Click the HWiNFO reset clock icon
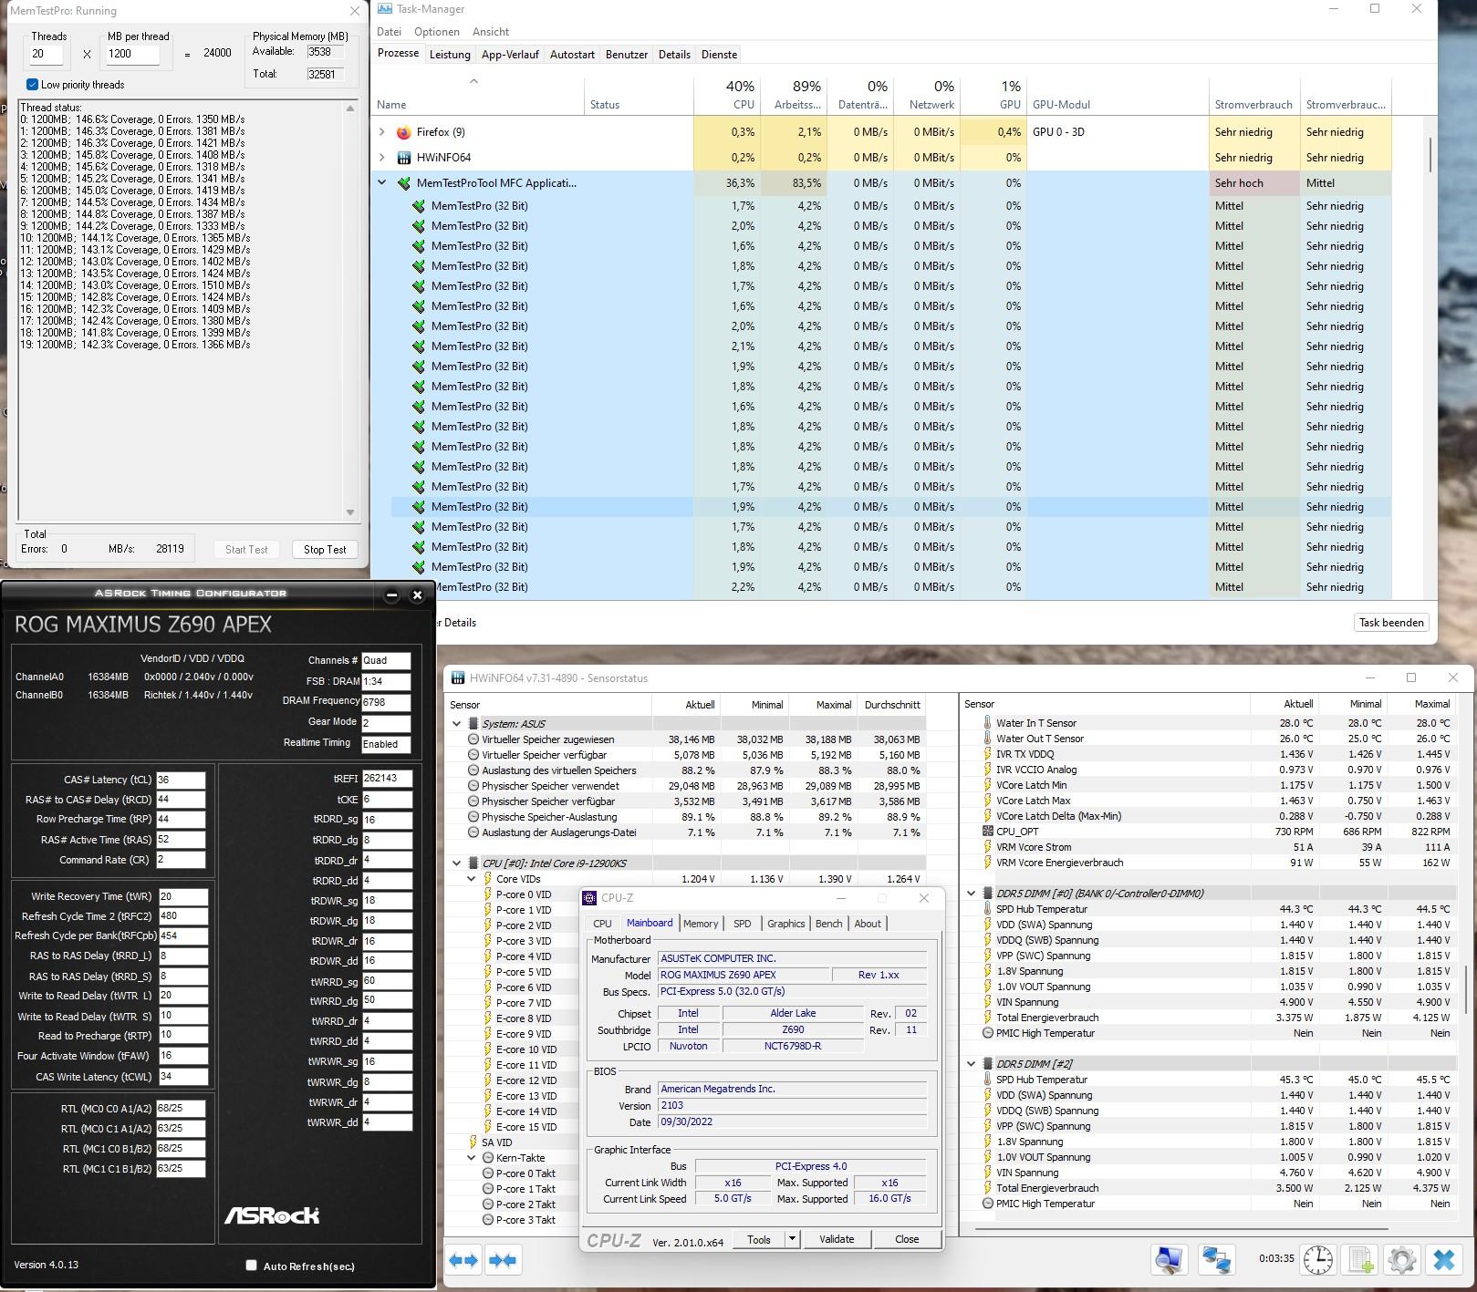The image size is (1477, 1292). 1317,1259
